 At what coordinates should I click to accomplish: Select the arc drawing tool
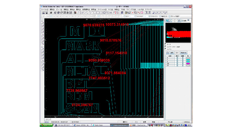pyautogui.click(x=92, y=13)
